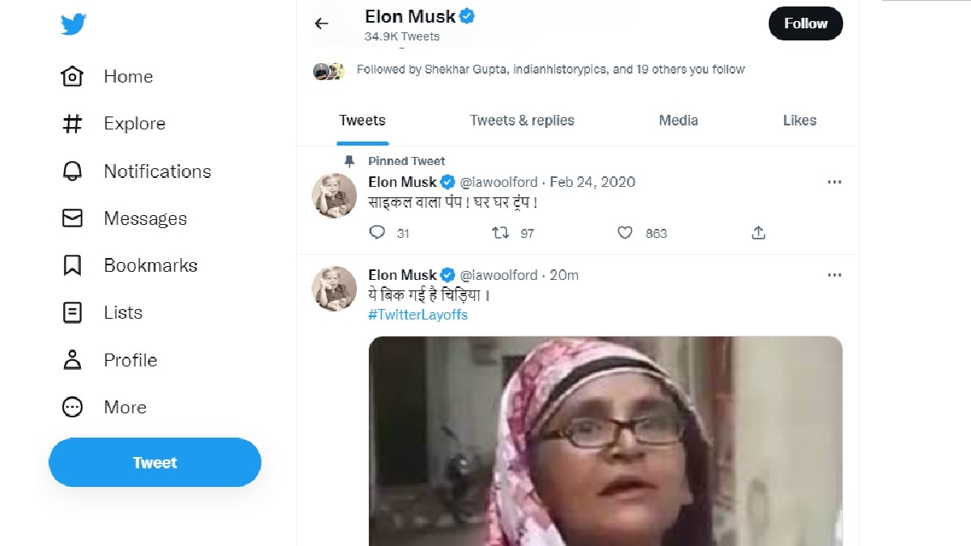Switch to the Media tab

click(x=677, y=120)
